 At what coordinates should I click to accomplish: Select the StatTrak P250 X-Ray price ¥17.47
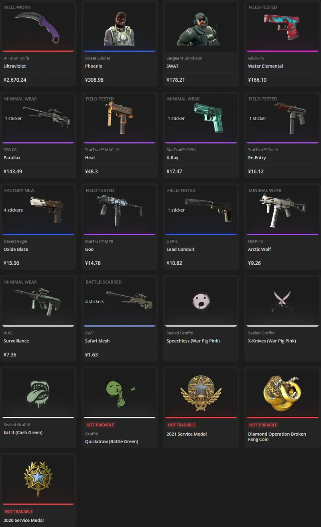pyautogui.click(x=175, y=171)
